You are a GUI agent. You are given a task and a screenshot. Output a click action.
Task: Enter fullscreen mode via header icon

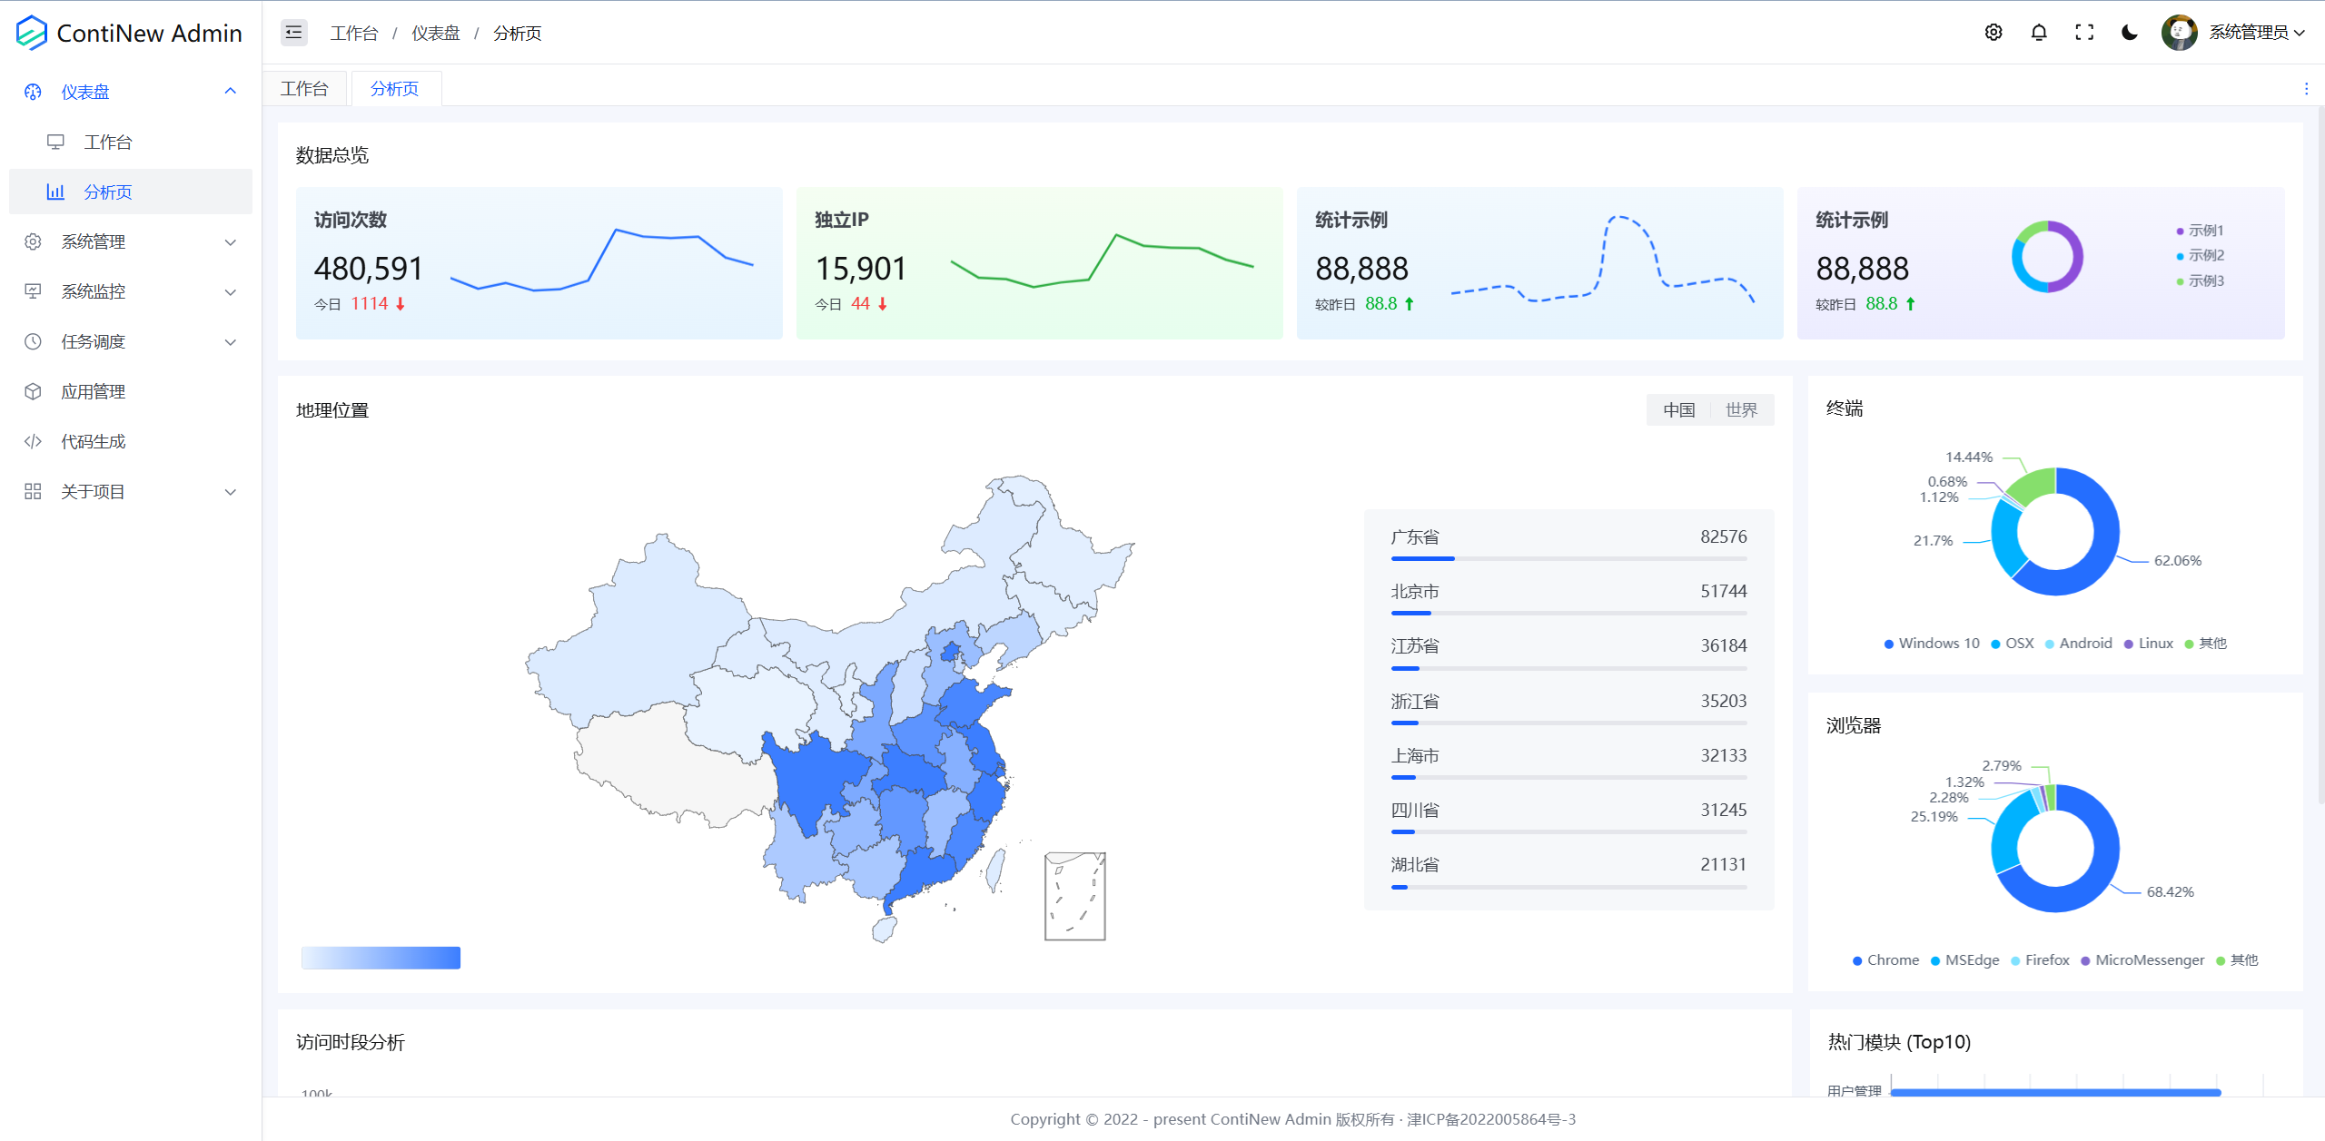[x=2084, y=33]
